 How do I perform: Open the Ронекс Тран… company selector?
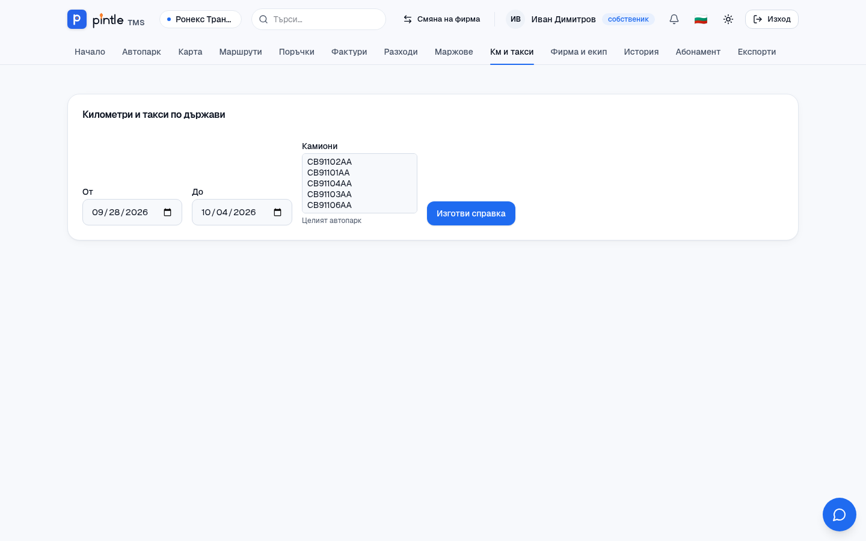(200, 19)
